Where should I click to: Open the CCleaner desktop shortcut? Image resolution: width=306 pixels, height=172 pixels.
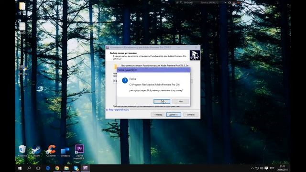click(x=51, y=151)
